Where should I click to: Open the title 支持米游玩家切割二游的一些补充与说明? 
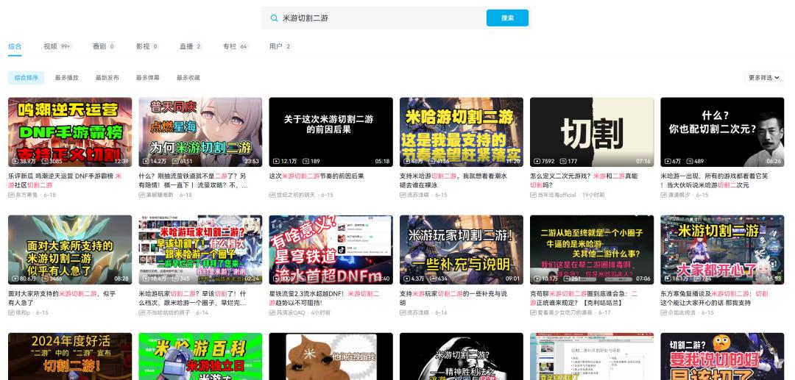[x=453, y=298]
